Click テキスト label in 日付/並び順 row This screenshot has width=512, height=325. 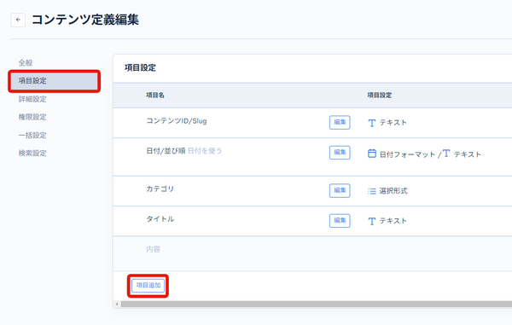click(468, 154)
